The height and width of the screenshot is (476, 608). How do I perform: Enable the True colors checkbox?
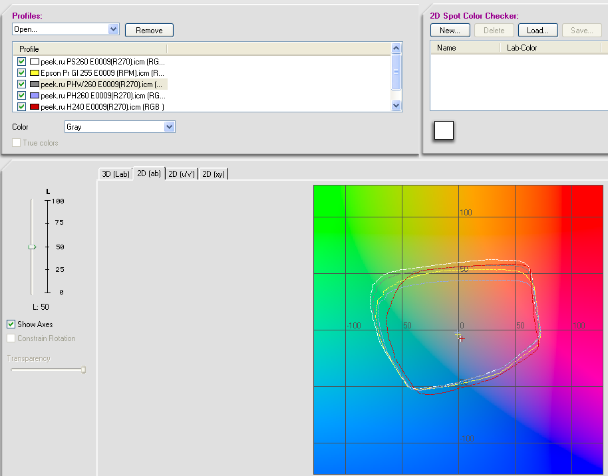tap(16, 143)
